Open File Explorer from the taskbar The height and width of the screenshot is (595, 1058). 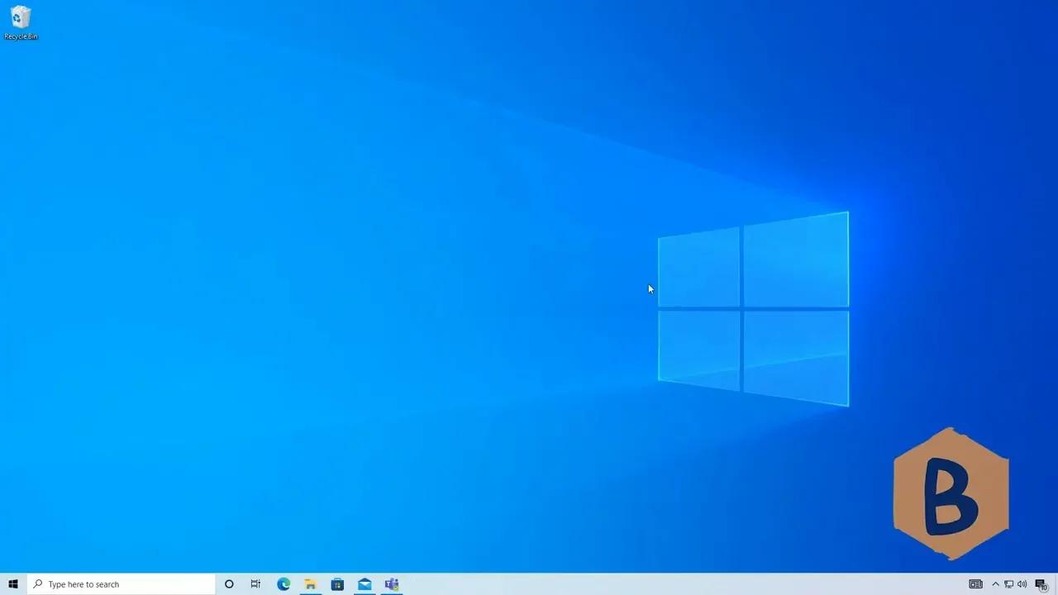click(x=310, y=584)
